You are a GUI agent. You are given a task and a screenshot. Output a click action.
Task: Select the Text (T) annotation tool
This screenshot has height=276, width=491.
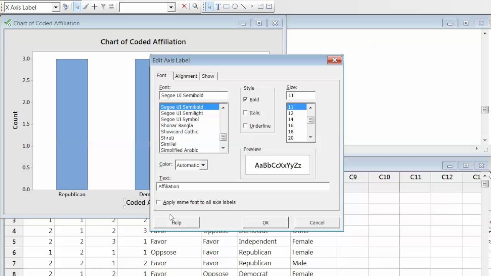coord(218,7)
